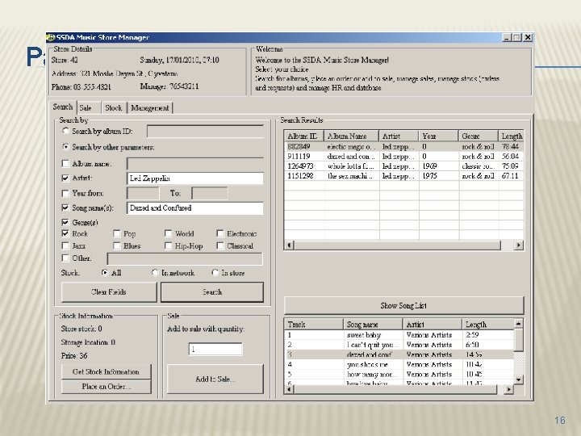
Task: Sort search results by the Year column header
Action: [x=438, y=136]
